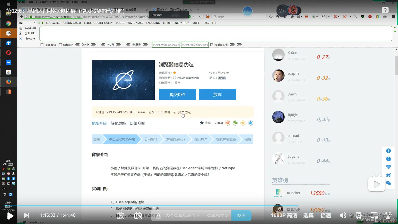This screenshot has width=398, height=224.
Task: Mute the video volume speaker icon
Action: point(343,215)
